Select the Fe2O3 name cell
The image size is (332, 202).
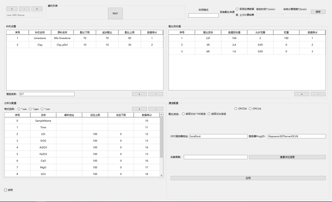pyautogui.click(x=43, y=154)
